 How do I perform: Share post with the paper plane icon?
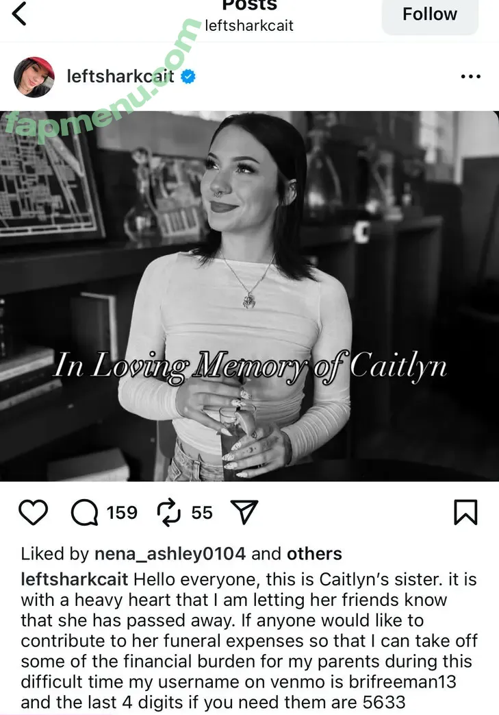pyautogui.click(x=244, y=512)
